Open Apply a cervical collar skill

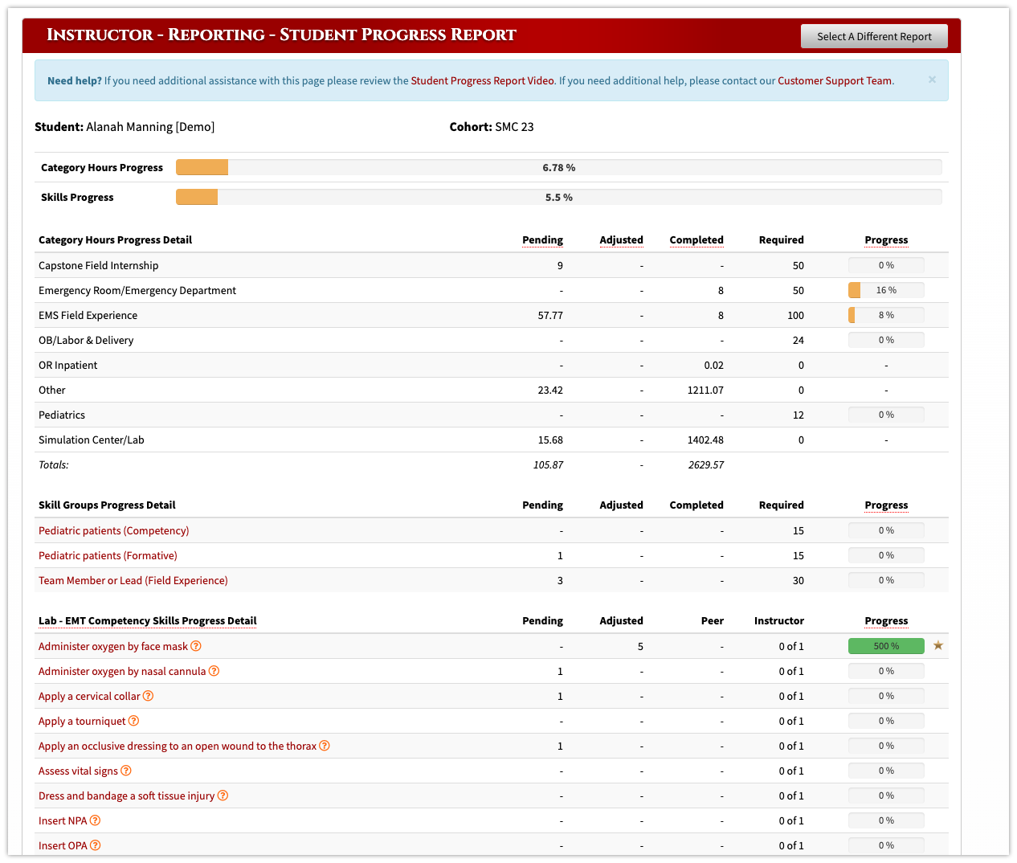click(89, 696)
